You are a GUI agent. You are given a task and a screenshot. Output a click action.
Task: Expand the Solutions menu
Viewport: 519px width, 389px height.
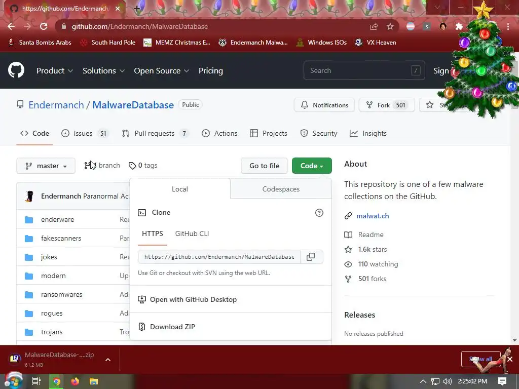[103, 71]
